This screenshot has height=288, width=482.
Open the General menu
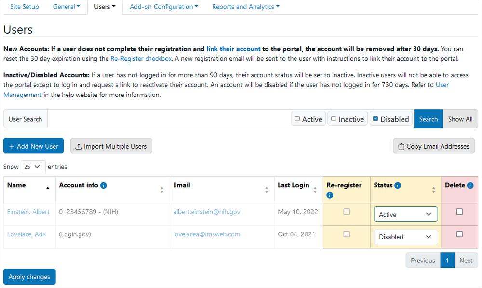click(66, 7)
